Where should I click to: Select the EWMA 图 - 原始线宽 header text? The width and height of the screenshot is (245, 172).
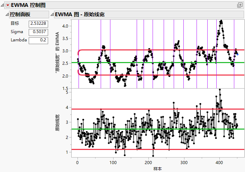tap(80, 14)
